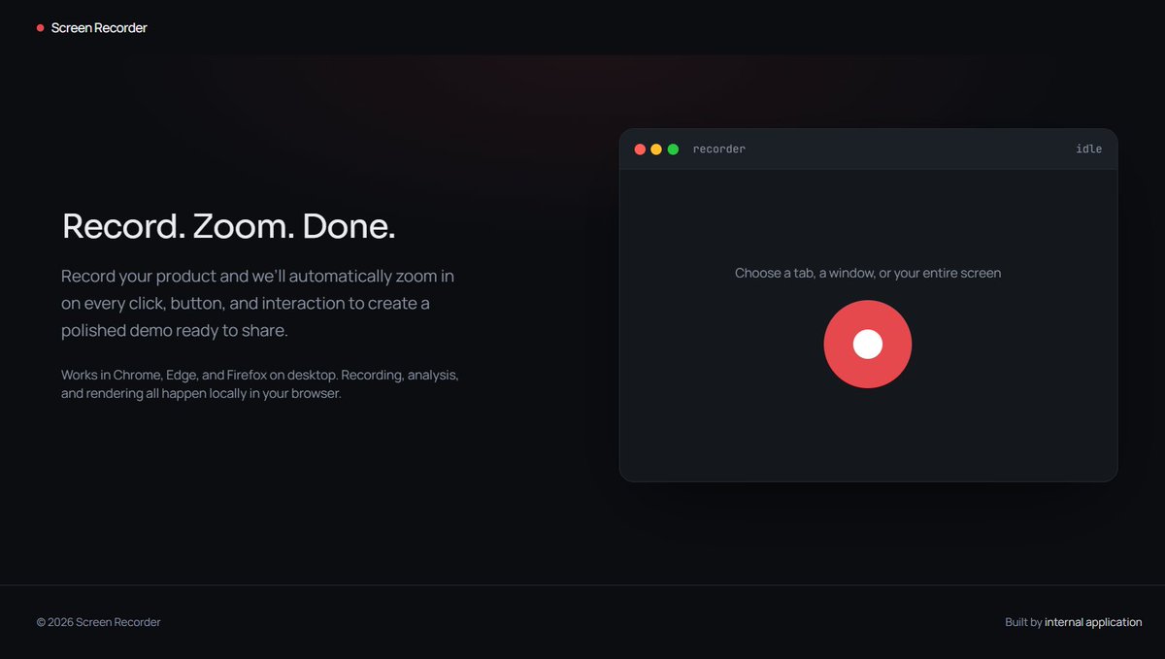The image size is (1165, 659).
Task: Click the red window dot in recorder titlebar
Action: (x=640, y=149)
